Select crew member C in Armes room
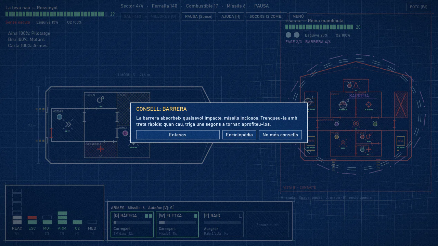Screen dimensions: 438x246 pyautogui.click(x=125, y=133)
